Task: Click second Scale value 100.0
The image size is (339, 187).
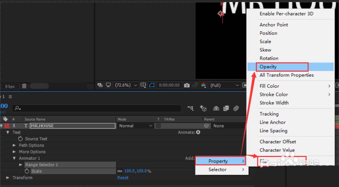Action: [x=142, y=171]
